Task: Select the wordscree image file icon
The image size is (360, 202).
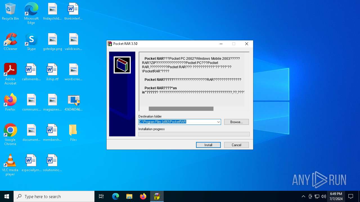Action: [73, 72]
